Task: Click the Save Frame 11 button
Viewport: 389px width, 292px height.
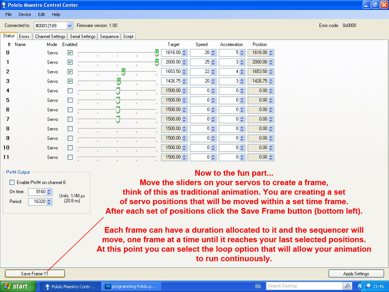Action: pyautogui.click(x=35, y=274)
